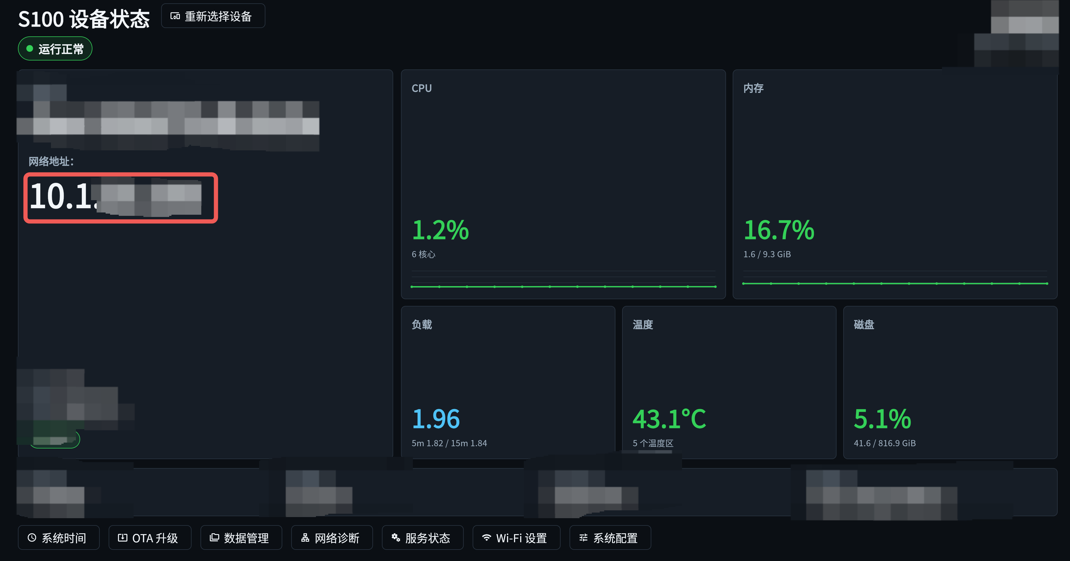Click the IP address starting with 10.1

pos(116,197)
